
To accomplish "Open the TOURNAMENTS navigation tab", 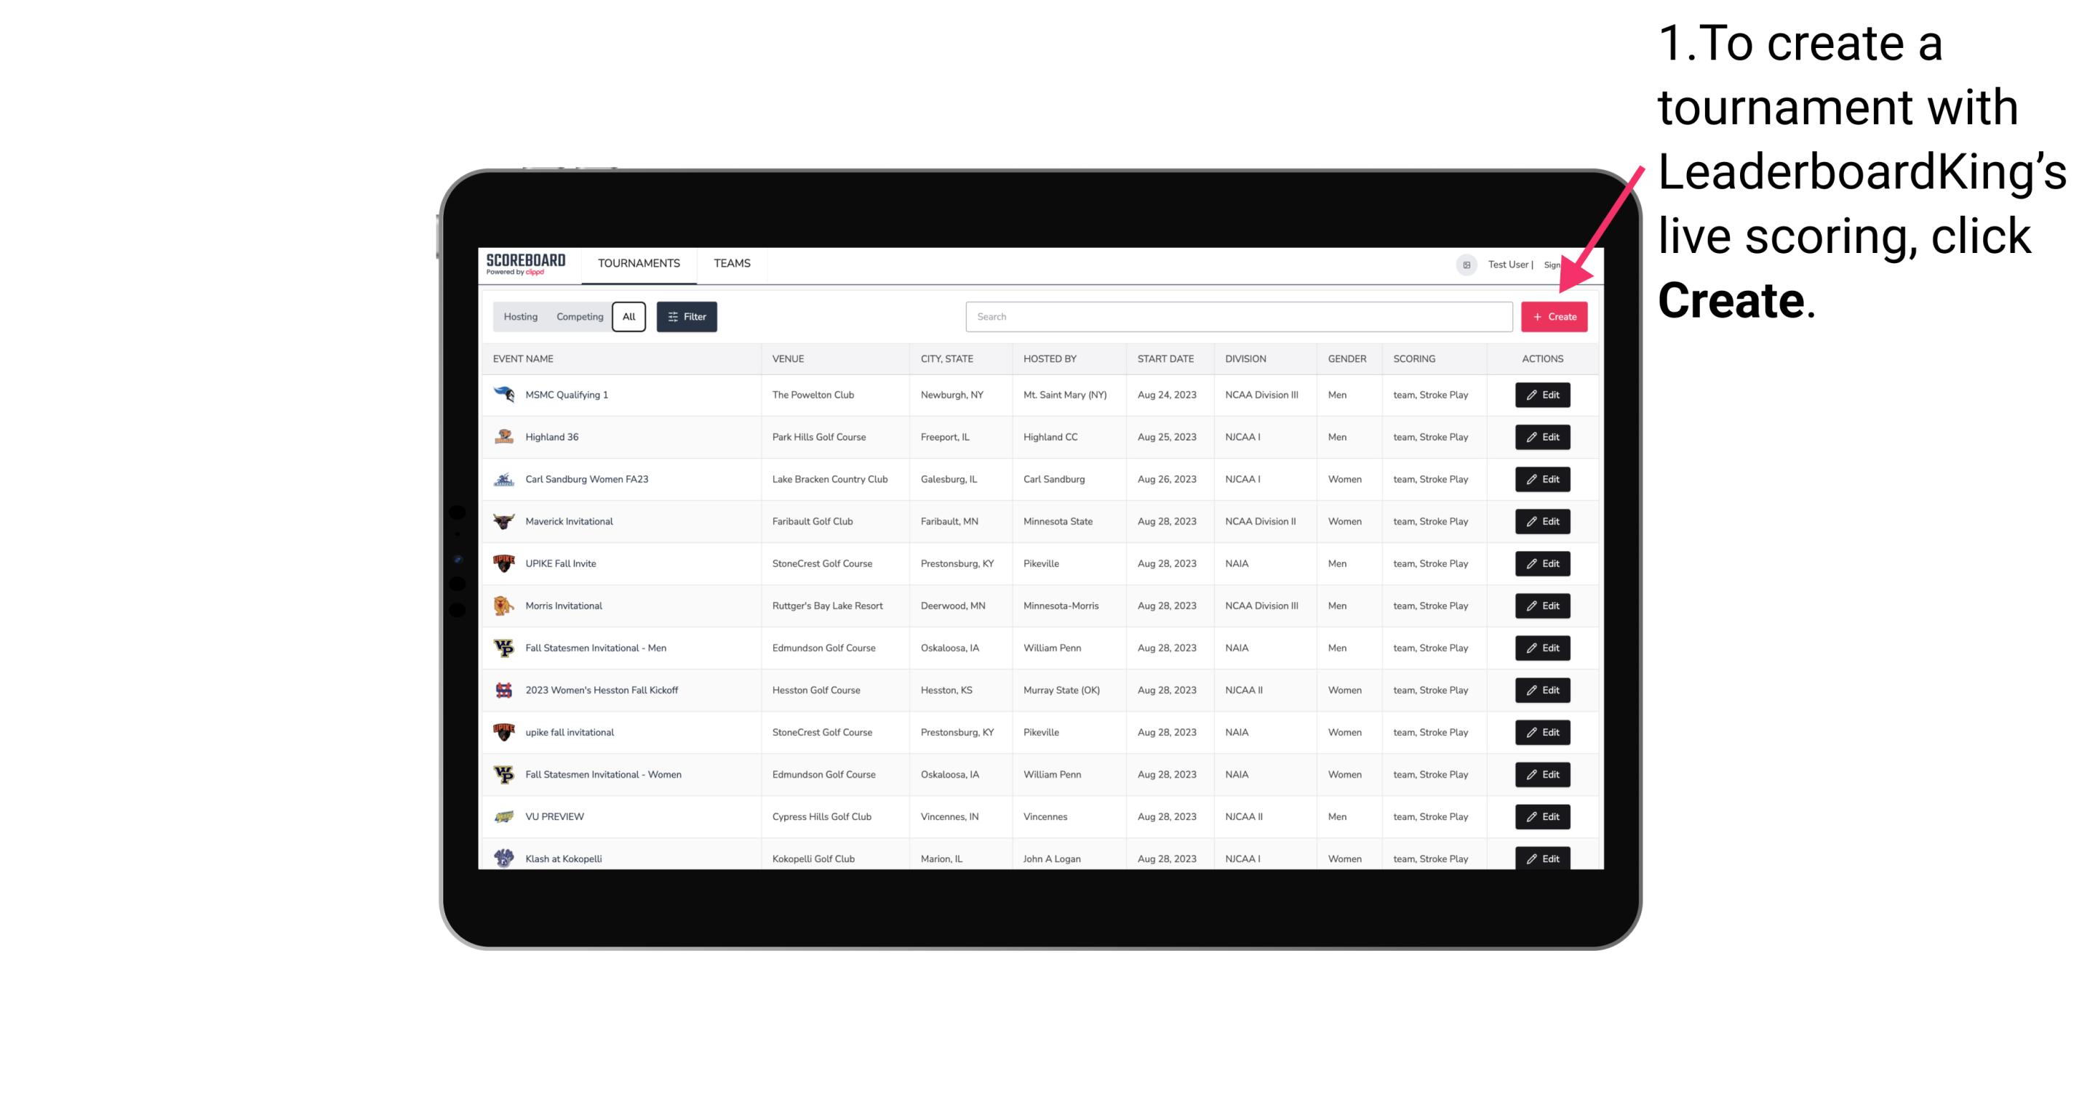I will pyautogui.click(x=638, y=263).
